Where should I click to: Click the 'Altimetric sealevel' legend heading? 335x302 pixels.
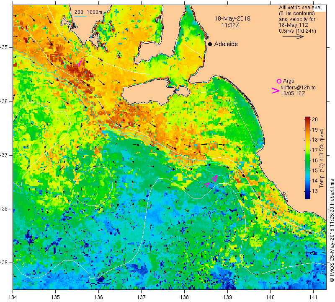tap(300, 8)
